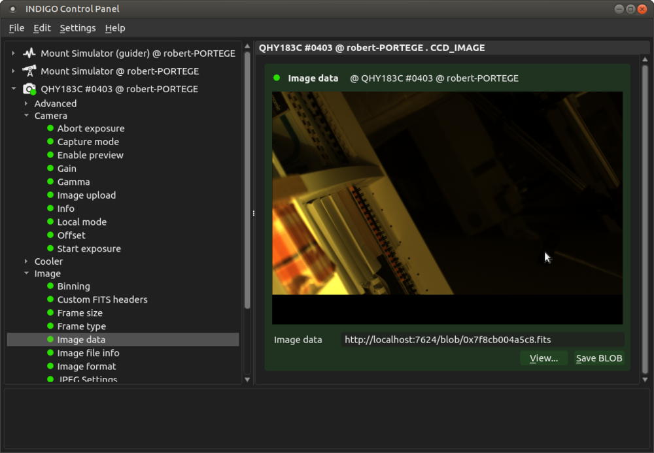Select the Capture mode property

[88, 142]
